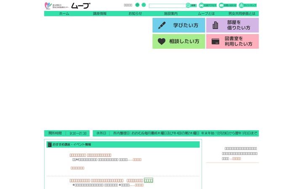Click the ムーブ site logo
303x189 pixels.
coord(67,5)
